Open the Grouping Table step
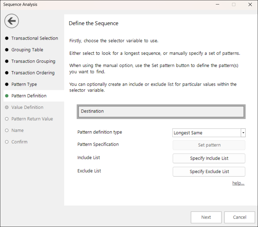258x227 pixels. (x=27, y=50)
